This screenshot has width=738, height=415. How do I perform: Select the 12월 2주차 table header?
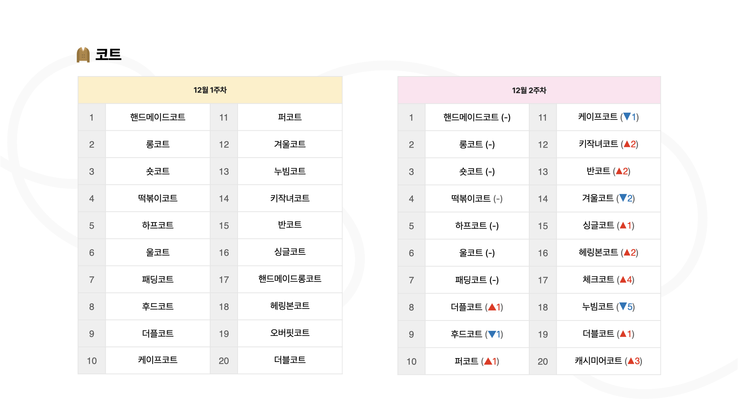coord(529,90)
